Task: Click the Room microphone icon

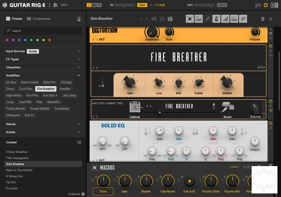Action: point(228,107)
